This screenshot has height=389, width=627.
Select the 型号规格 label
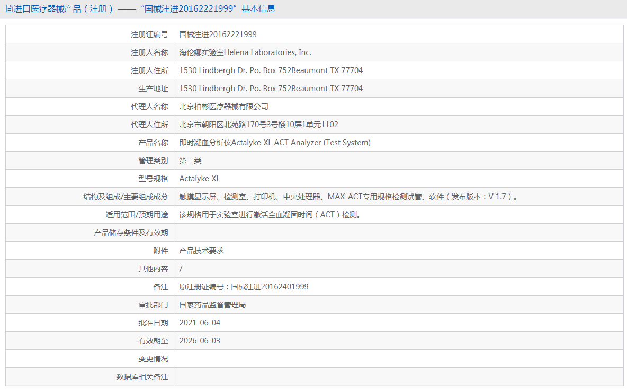click(x=153, y=179)
